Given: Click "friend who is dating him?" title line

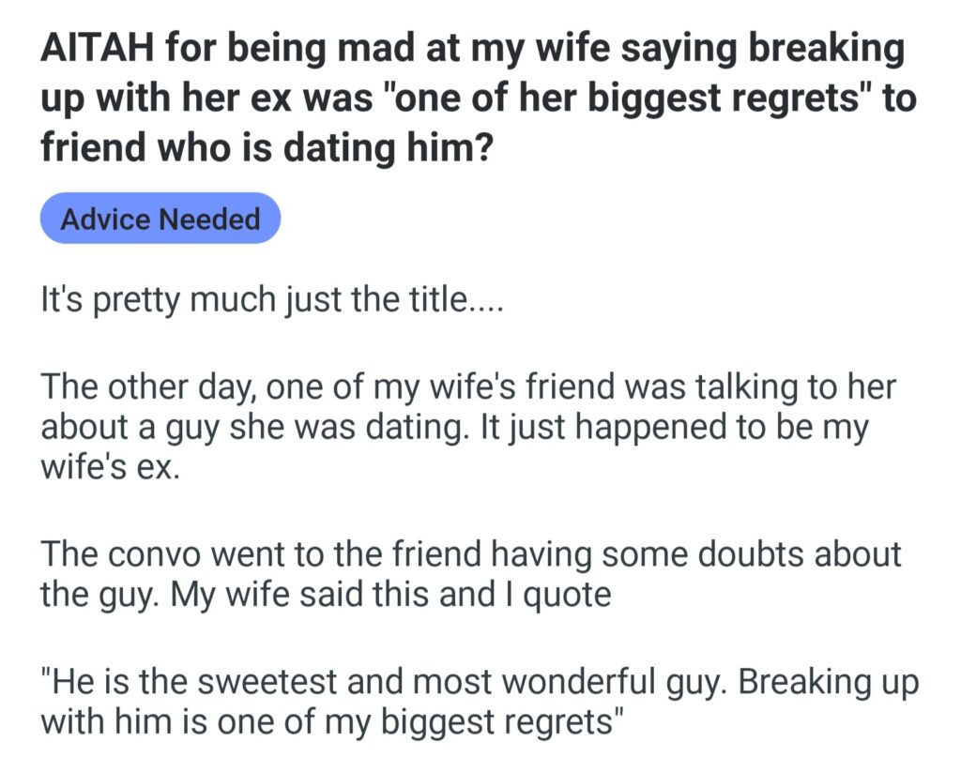Looking at the screenshot, I should point(265,147).
